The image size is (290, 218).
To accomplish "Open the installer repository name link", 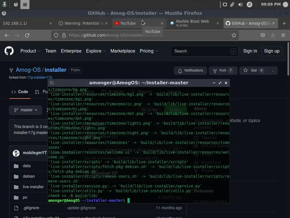I will [56, 70].
